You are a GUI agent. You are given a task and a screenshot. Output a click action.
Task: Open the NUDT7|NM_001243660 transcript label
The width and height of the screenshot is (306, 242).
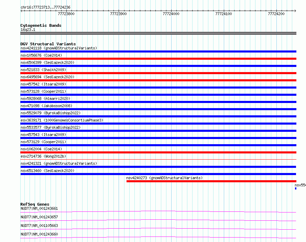(x=39, y=234)
